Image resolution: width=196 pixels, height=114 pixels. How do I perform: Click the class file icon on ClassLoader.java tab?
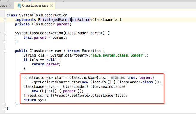(19, 6)
